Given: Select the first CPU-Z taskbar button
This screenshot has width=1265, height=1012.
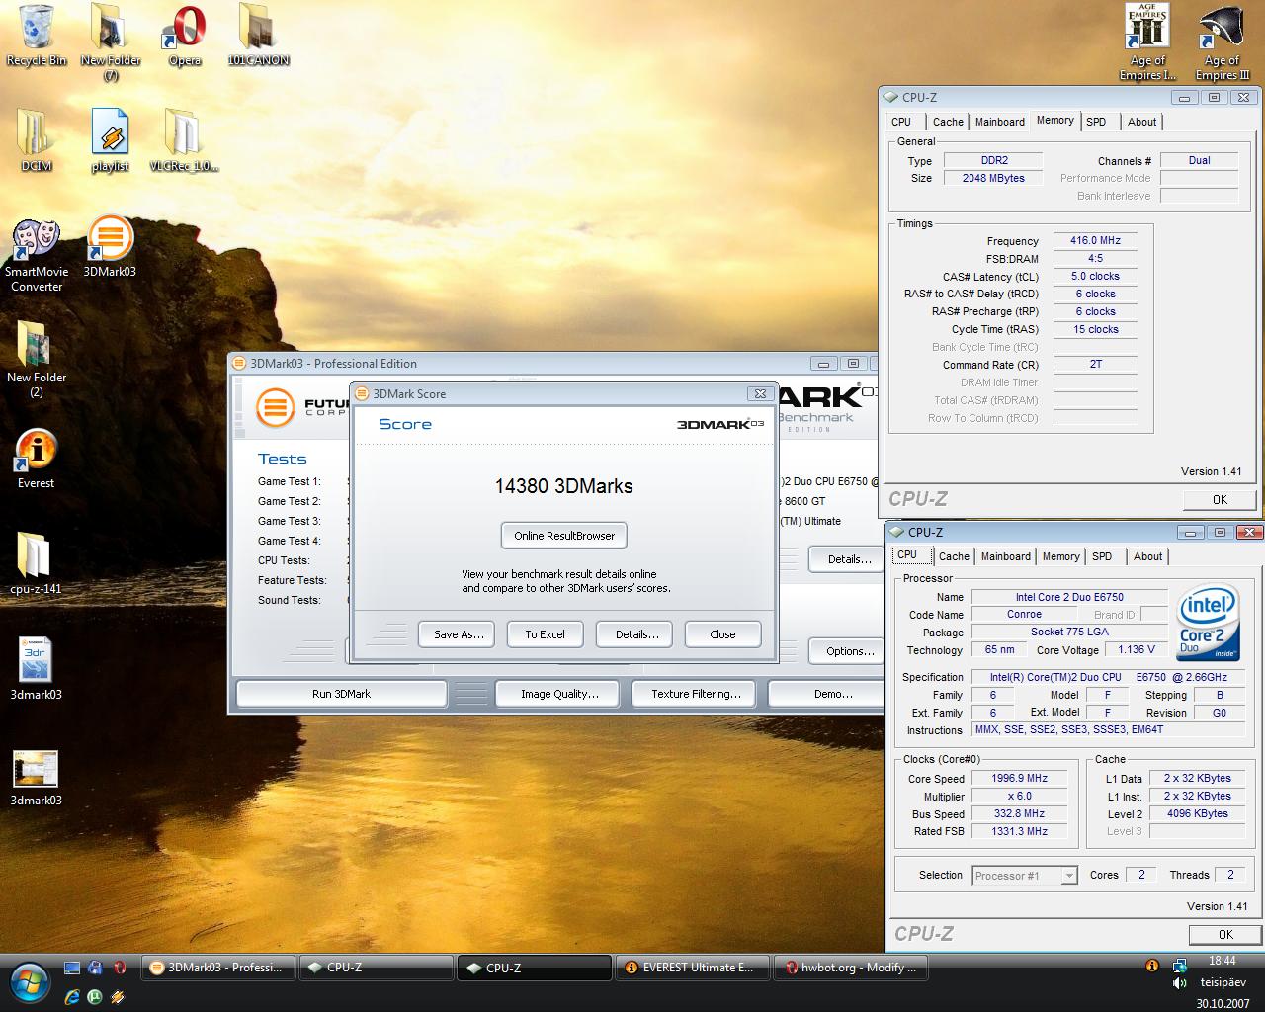Looking at the screenshot, I should (x=376, y=968).
